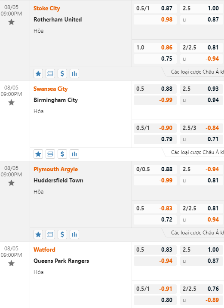Click dollar icon under Swansea City match
Image resolution: width=224 pixels, height=308 pixels.
(x=62, y=154)
